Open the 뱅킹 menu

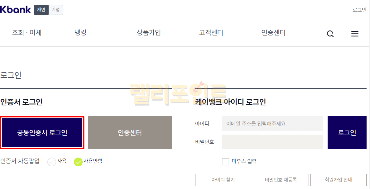pyautogui.click(x=80, y=33)
